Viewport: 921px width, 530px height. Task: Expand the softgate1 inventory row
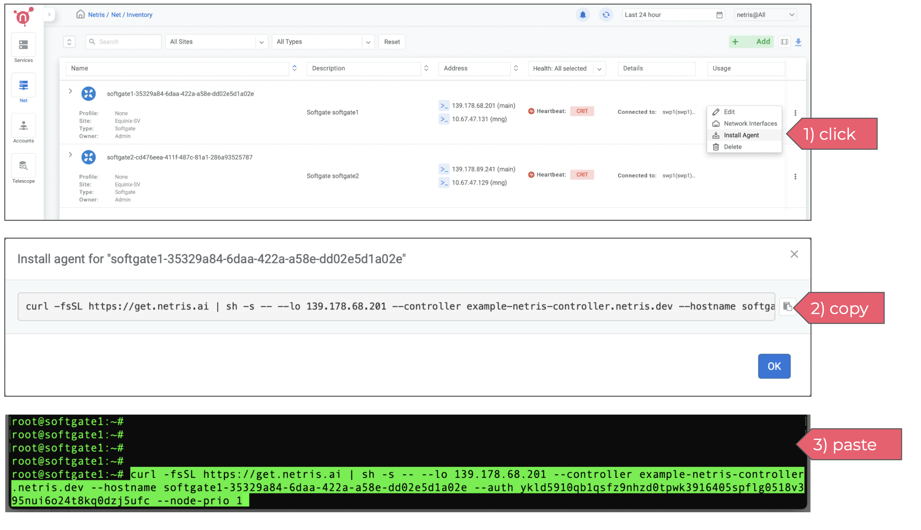coord(70,91)
